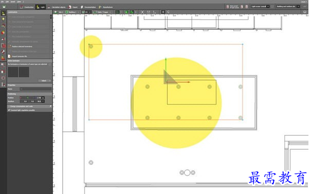311x194 pixels.
Task: Open the Position unit dropdown
Action: point(43,98)
